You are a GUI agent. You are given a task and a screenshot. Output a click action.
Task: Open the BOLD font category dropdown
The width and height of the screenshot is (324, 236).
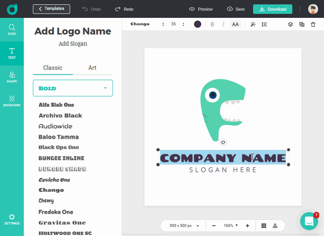72,88
